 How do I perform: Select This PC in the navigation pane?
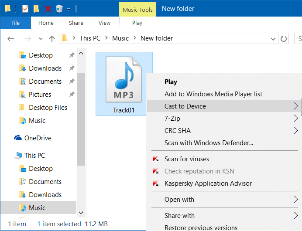pos(34,156)
